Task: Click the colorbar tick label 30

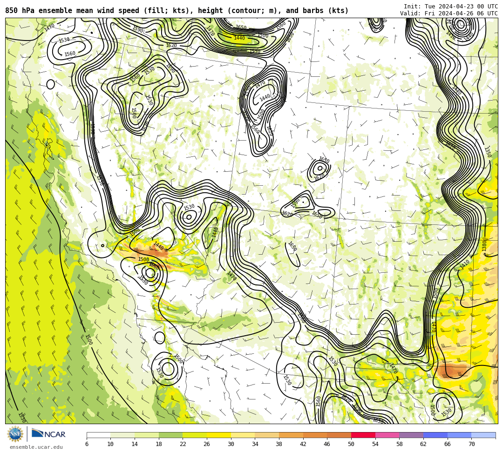Action: click(x=231, y=444)
